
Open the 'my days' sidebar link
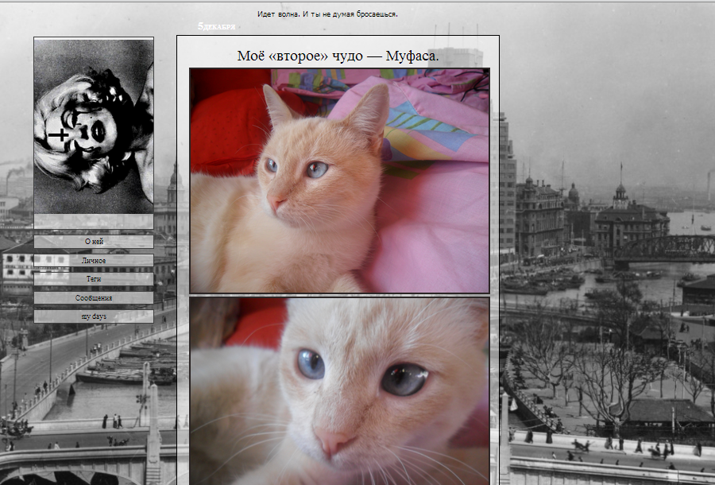[x=94, y=316]
